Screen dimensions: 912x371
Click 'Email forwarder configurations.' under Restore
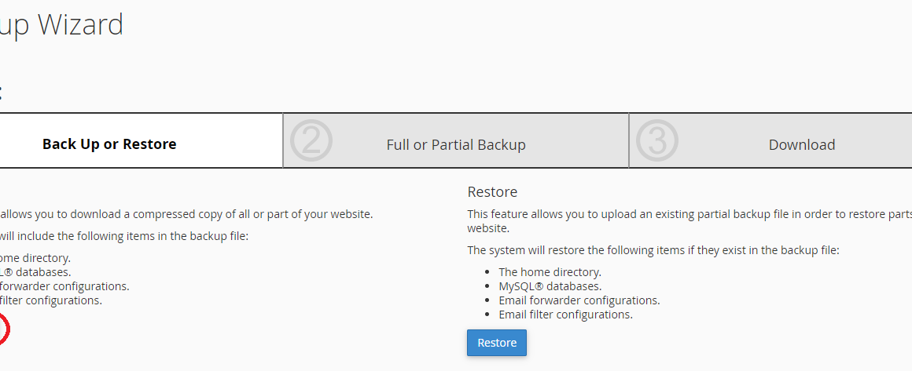pyautogui.click(x=579, y=300)
